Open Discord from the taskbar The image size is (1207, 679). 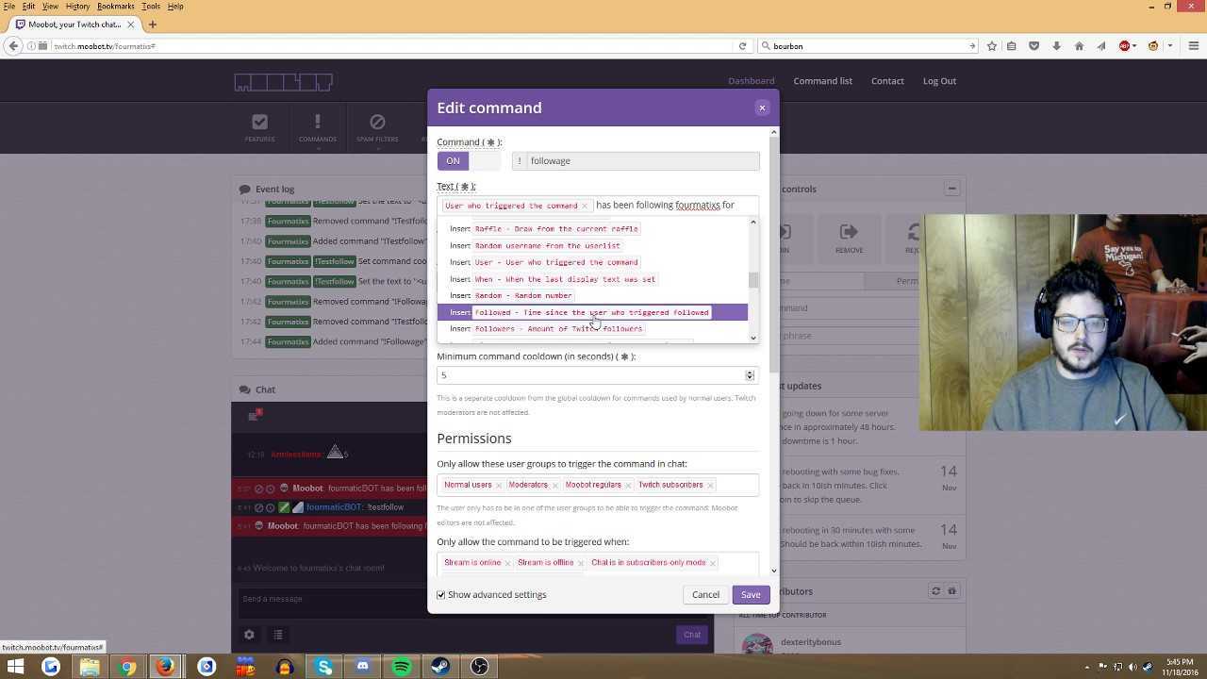tap(363, 667)
